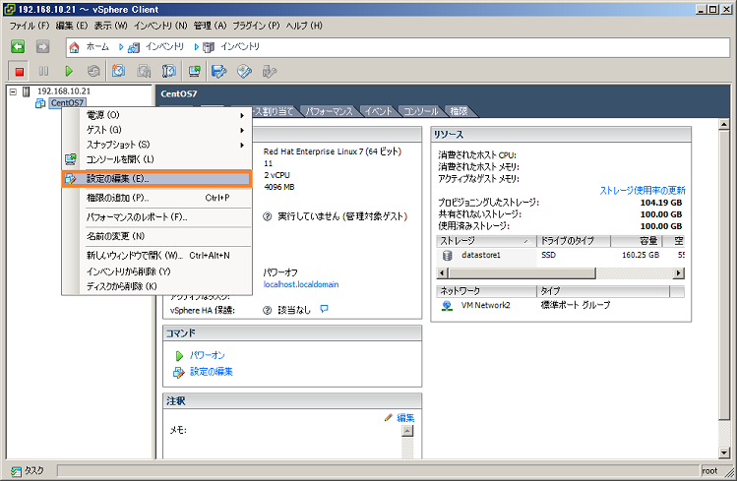Viewport: 737px width, 481px height.
Task: Click the take snapshot toolbar icon
Action: click(x=118, y=71)
